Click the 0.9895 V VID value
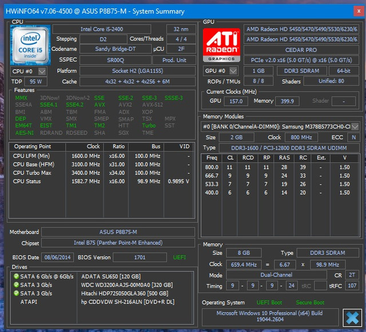Viewport: 366px width, 332px height. 178,181
